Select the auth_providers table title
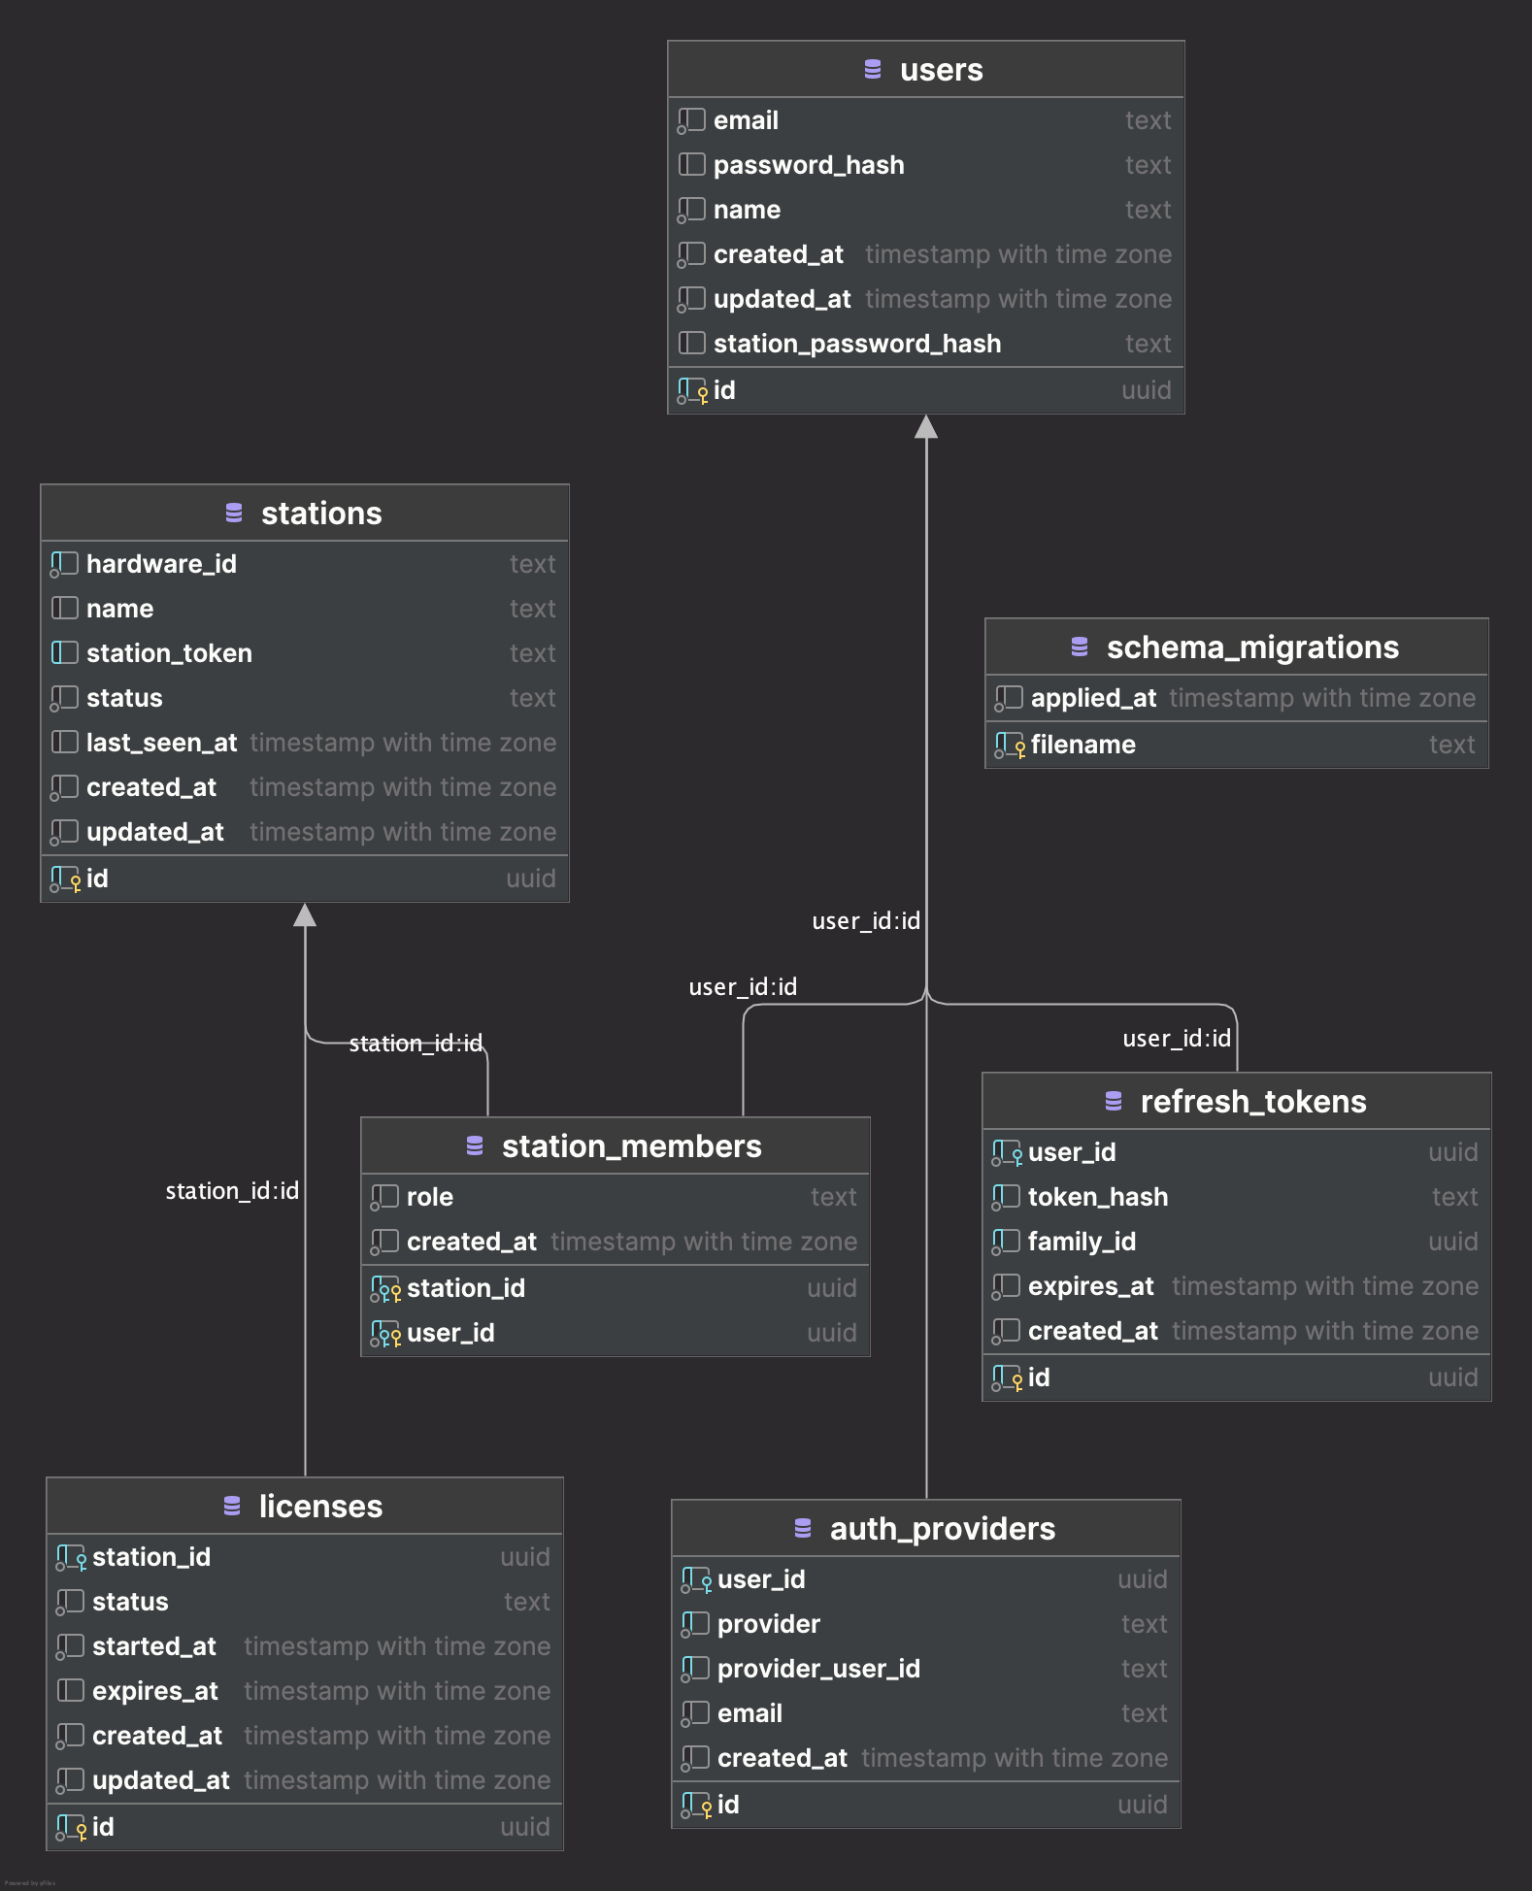 click(942, 1529)
